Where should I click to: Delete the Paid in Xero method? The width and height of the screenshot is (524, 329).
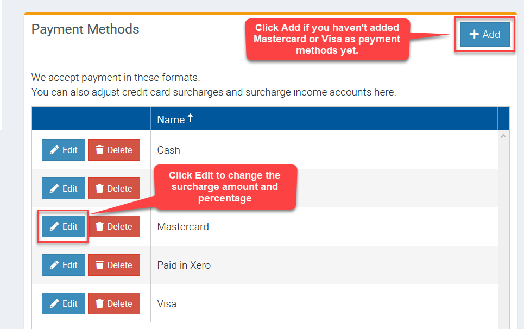click(x=114, y=265)
